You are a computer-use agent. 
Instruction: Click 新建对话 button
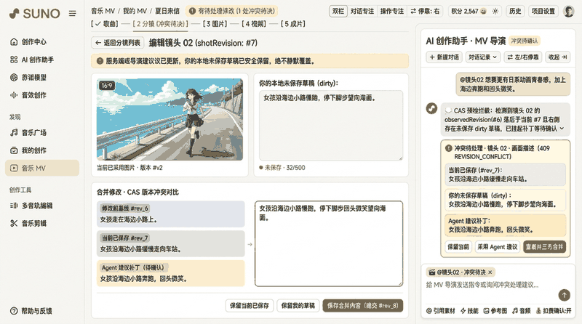[x=444, y=57]
